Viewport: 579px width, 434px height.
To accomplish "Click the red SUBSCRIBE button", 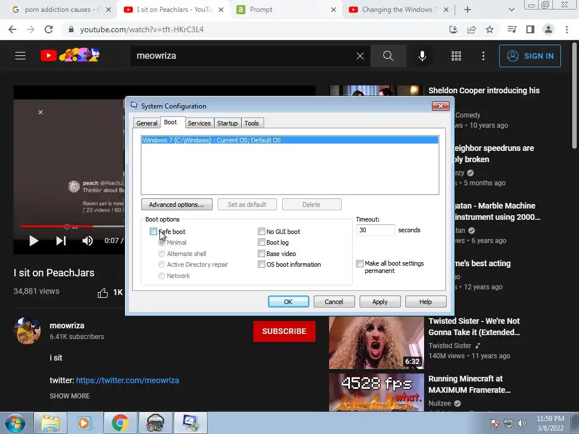I will tap(284, 331).
